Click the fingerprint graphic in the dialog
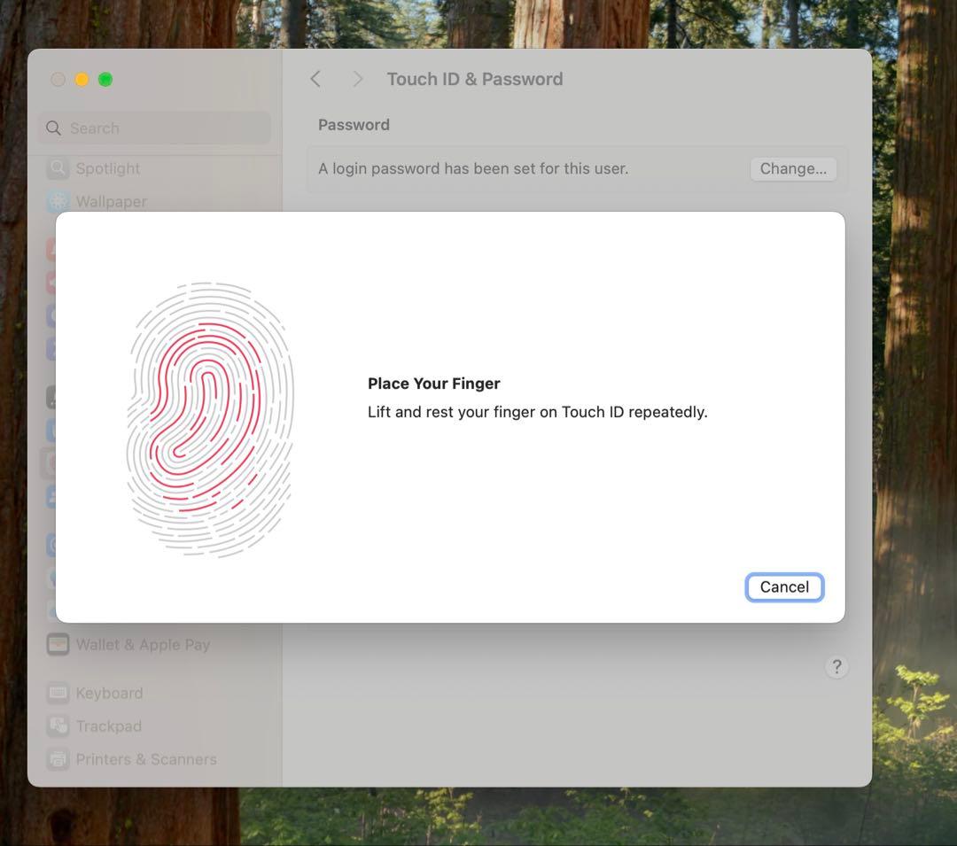 coord(210,420)
